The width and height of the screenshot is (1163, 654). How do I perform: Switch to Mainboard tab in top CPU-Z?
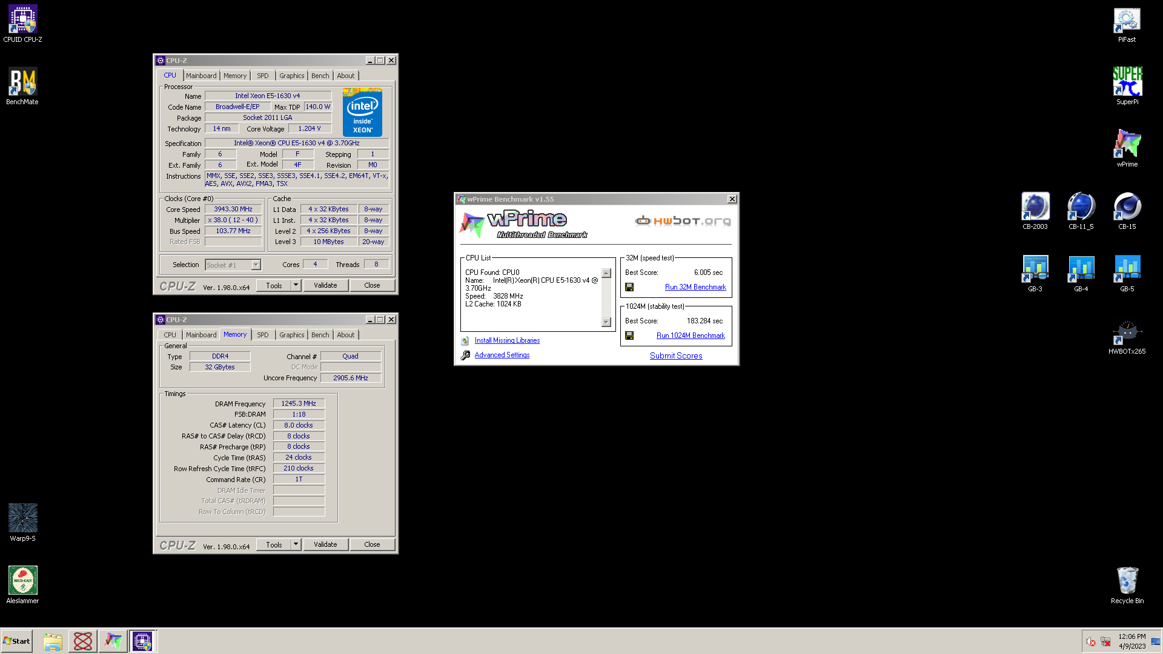pyautogui.click(x=201, y=76)
